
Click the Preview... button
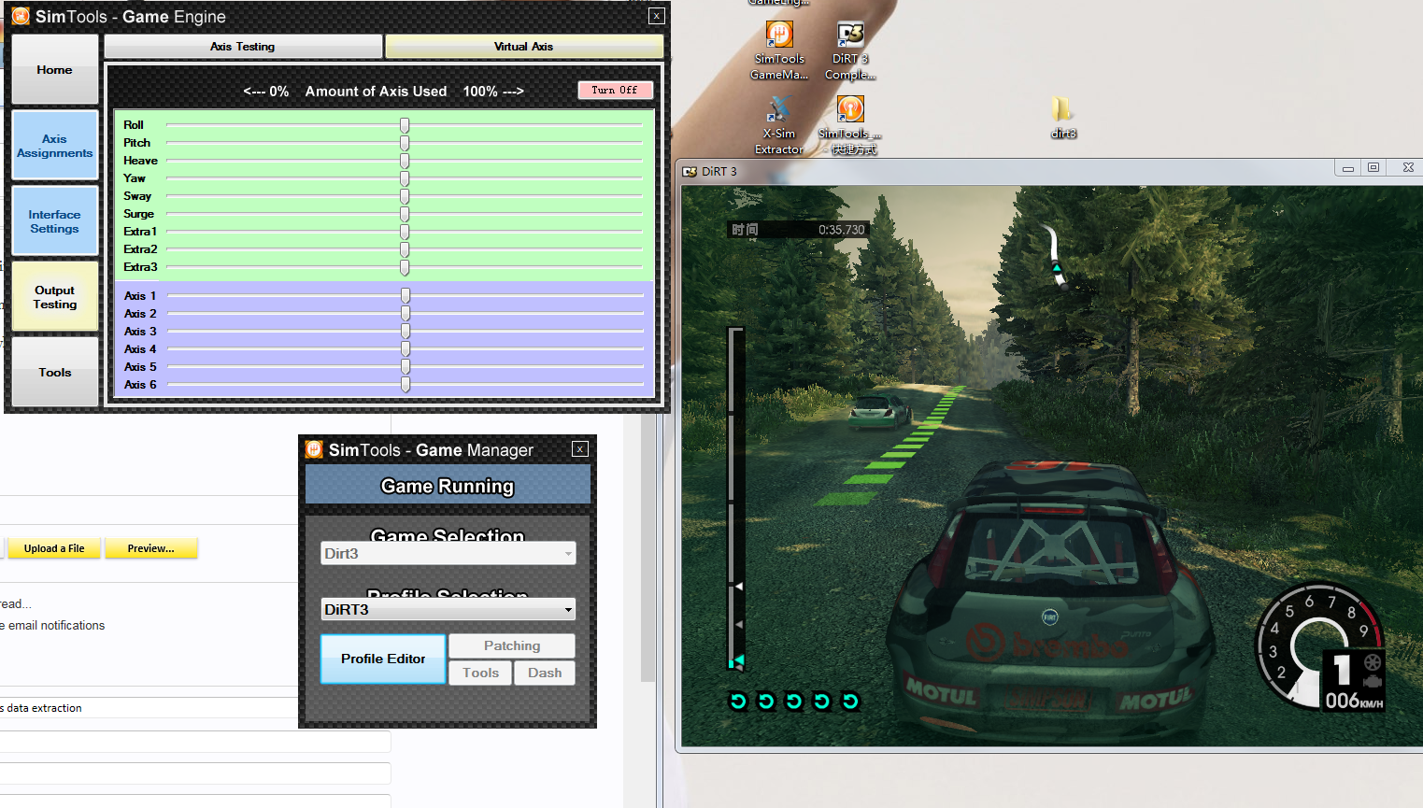click(x=151, y=548)
